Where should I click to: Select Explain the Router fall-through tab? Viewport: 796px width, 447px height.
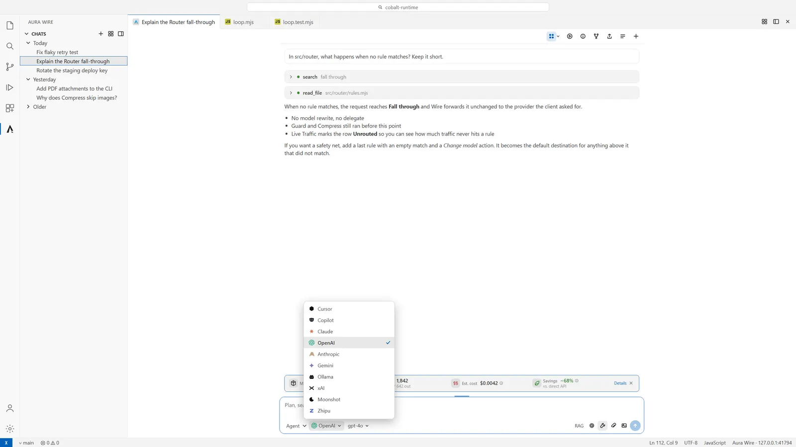point(174,22)
